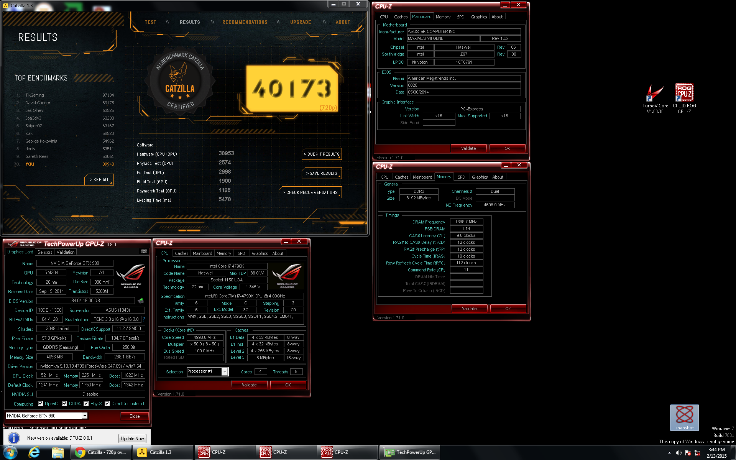Open CPUID ROG CPU-Z desktop shortcut

[x=684, y=99]
